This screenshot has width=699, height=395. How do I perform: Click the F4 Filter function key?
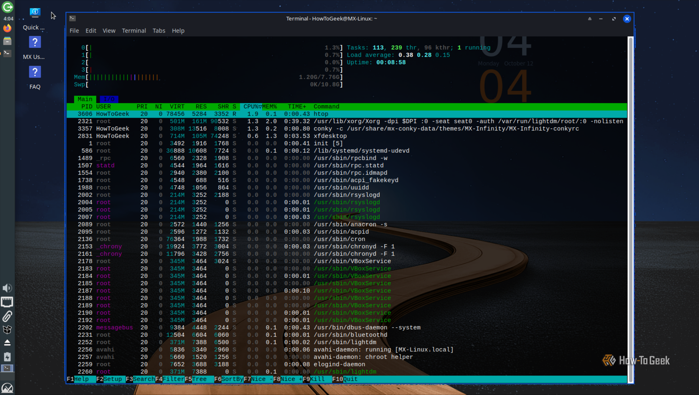pyautogui.click(x=170, y=379)
